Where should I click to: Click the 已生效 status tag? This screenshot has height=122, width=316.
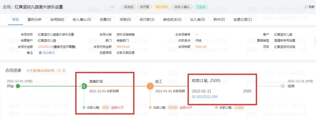click(x=201, y=7)
